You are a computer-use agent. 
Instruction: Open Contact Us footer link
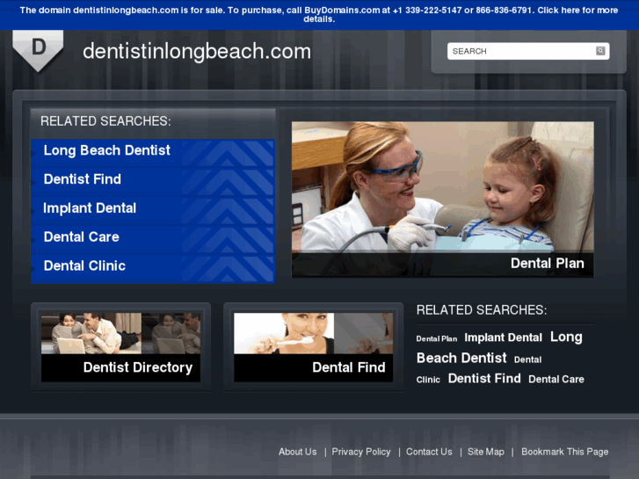[x=429, y=452]
